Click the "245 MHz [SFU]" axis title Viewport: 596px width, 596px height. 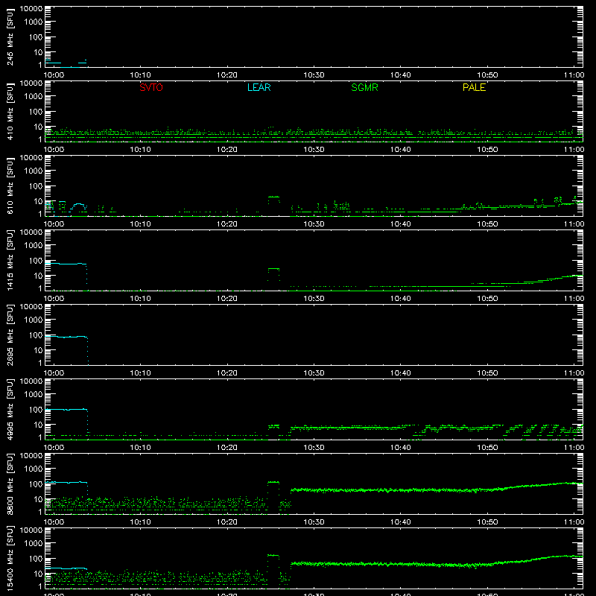click(x=10, y=37)
